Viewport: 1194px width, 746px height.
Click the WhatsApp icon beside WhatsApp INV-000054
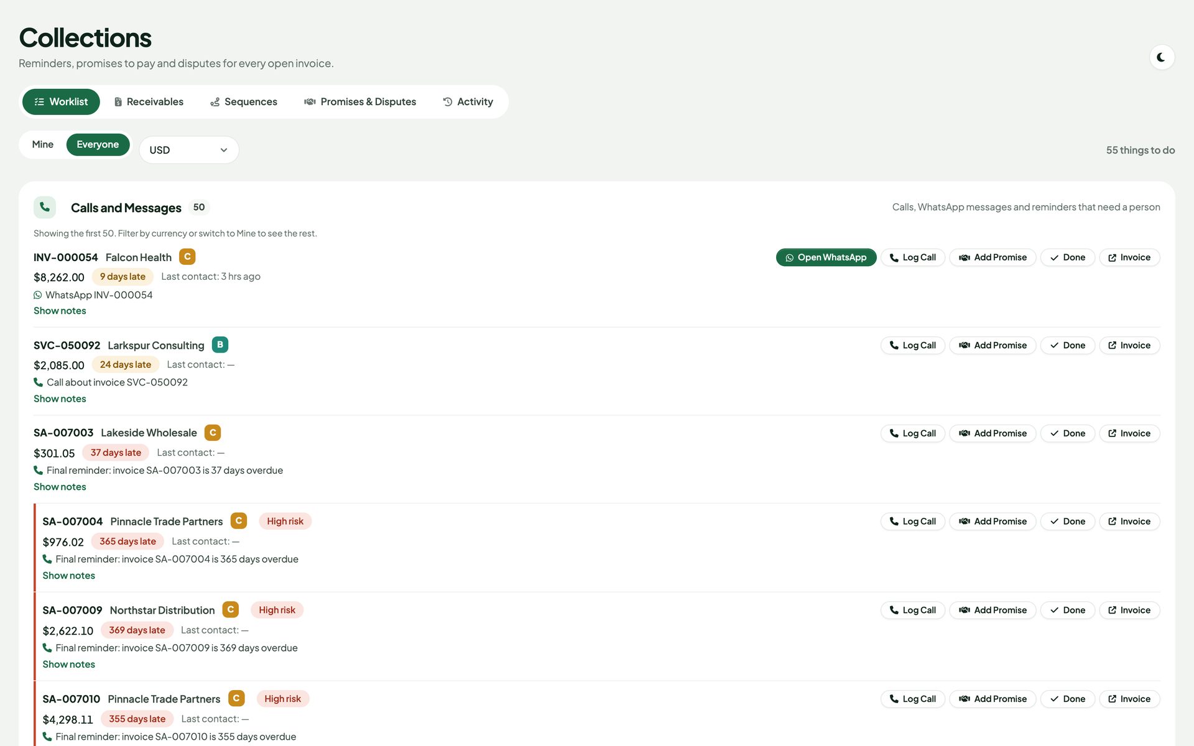[38, 295]
